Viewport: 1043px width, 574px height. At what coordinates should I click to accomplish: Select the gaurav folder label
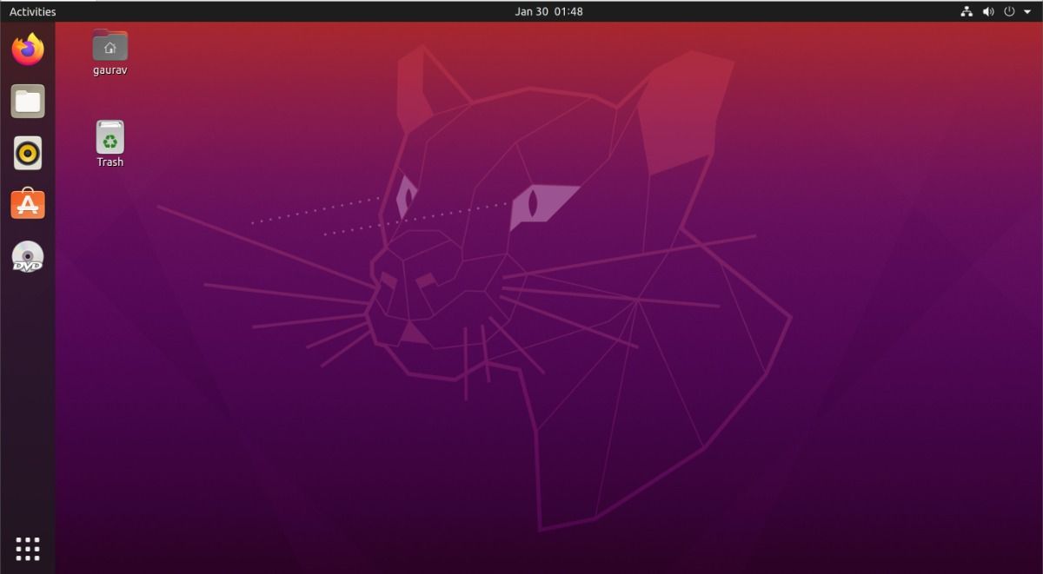(x=109, y=69)
